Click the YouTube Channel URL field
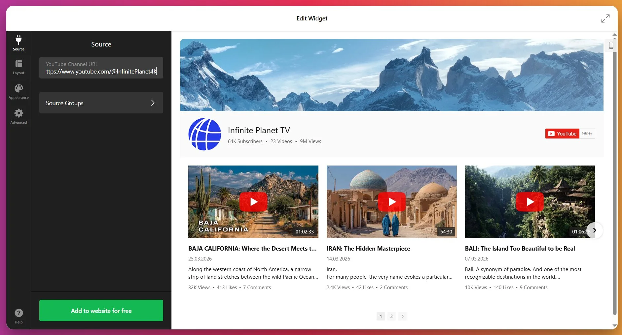Image resolution: width=622 pixels, height=335 pixels. [x=101, y=68]
